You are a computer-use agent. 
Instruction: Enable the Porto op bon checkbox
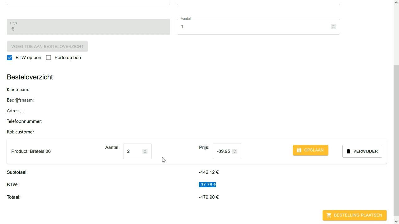point(49,58)
